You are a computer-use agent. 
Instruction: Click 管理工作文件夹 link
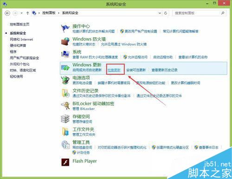point(84,134)
